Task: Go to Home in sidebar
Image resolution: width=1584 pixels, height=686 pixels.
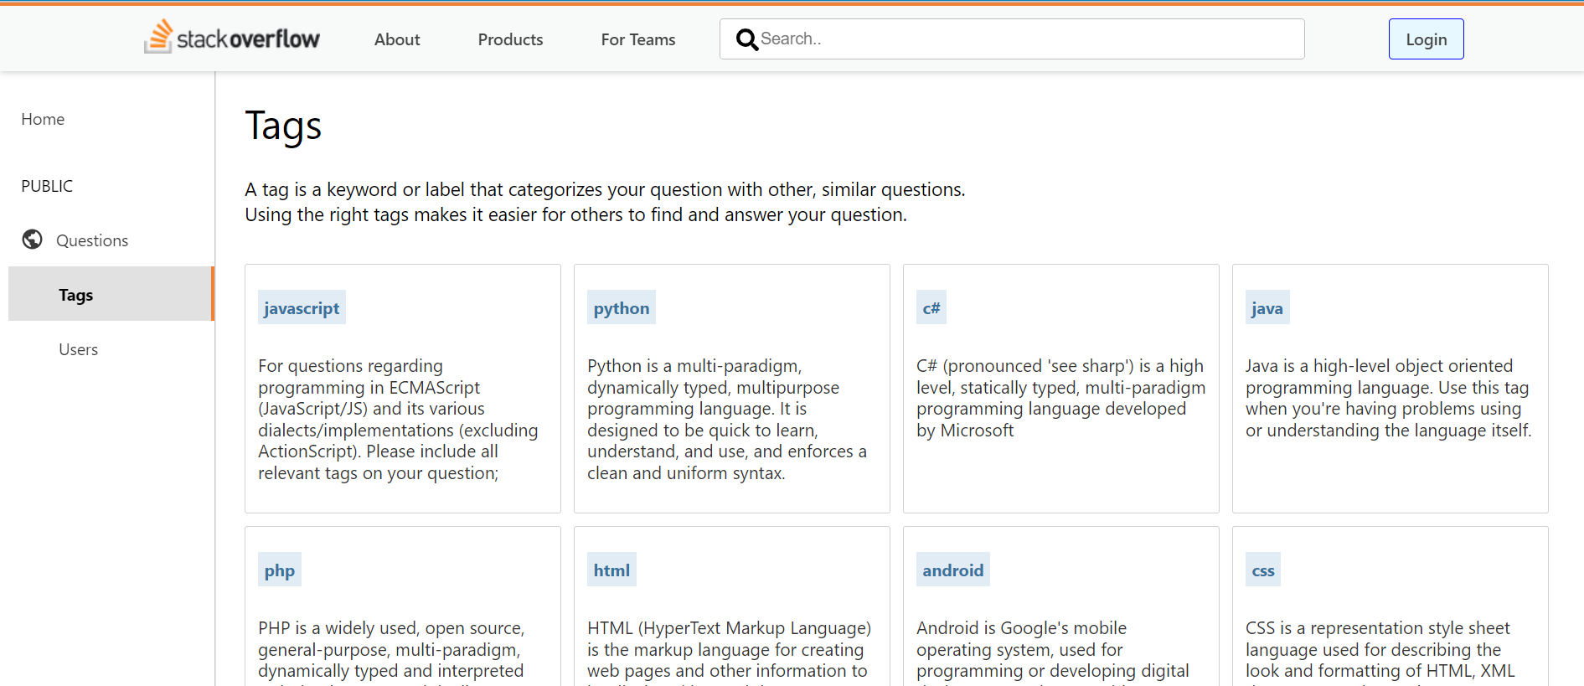Action: point(43,119)
